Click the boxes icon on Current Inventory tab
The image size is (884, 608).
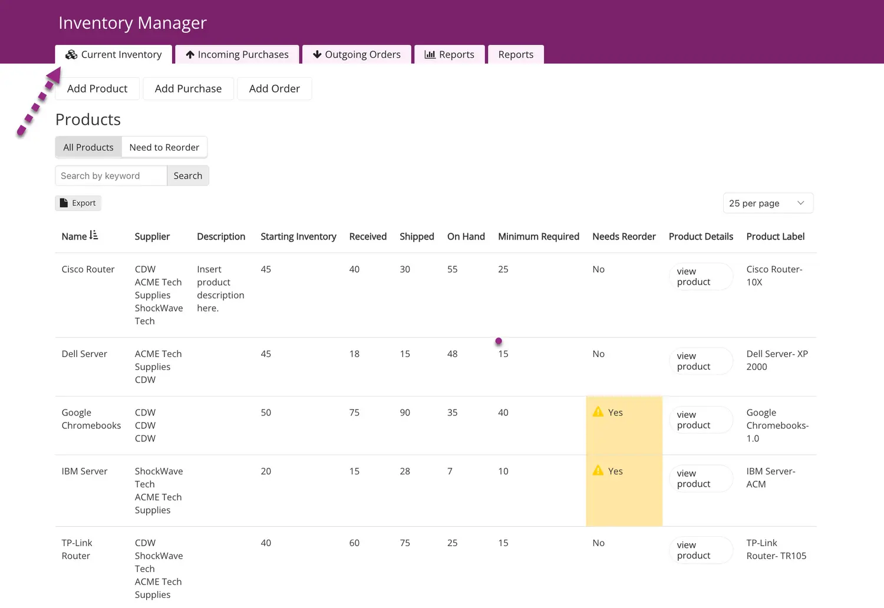pos(71,55)
